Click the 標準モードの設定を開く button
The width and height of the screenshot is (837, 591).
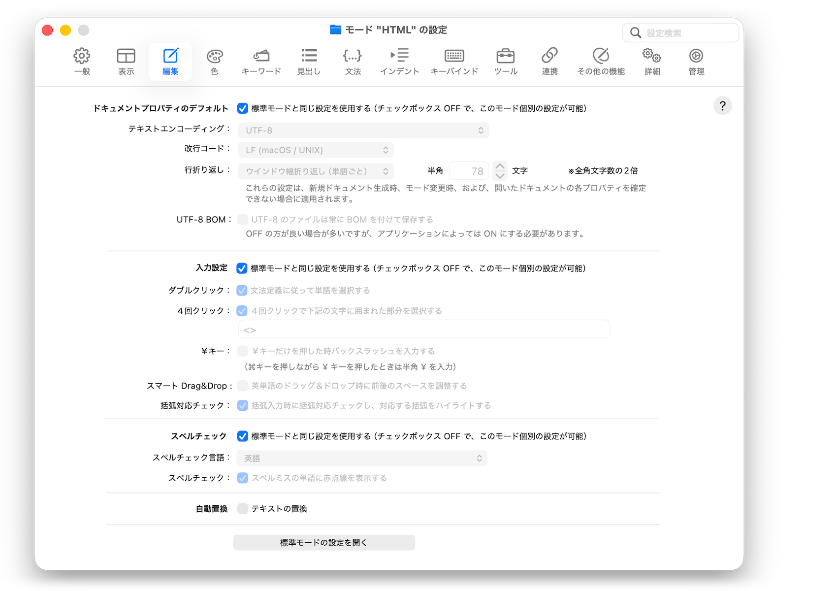point(324,543)
